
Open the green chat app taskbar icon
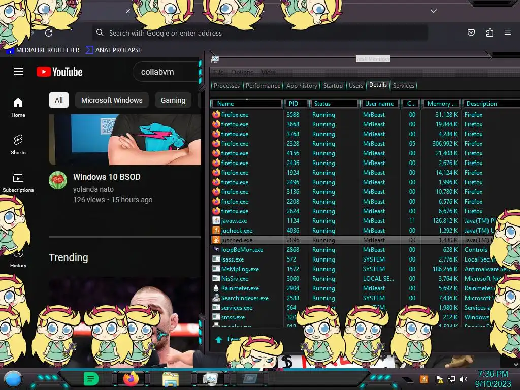[x=91, y=379]
